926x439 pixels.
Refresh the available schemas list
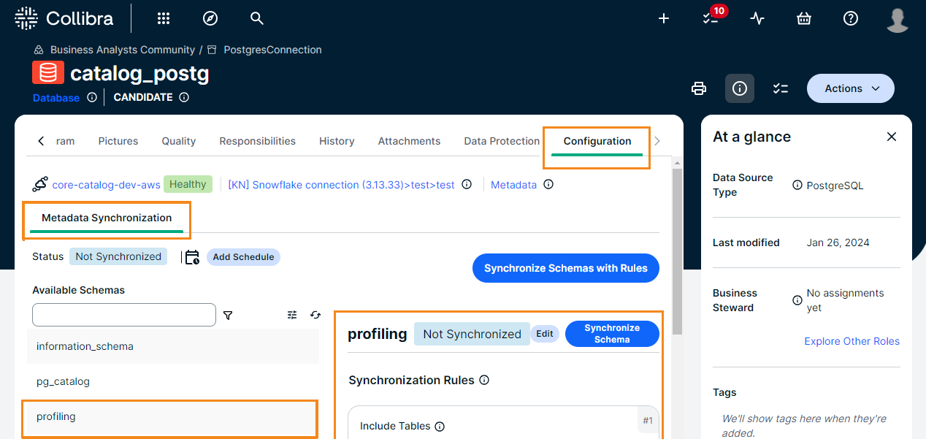pos(315,315)
